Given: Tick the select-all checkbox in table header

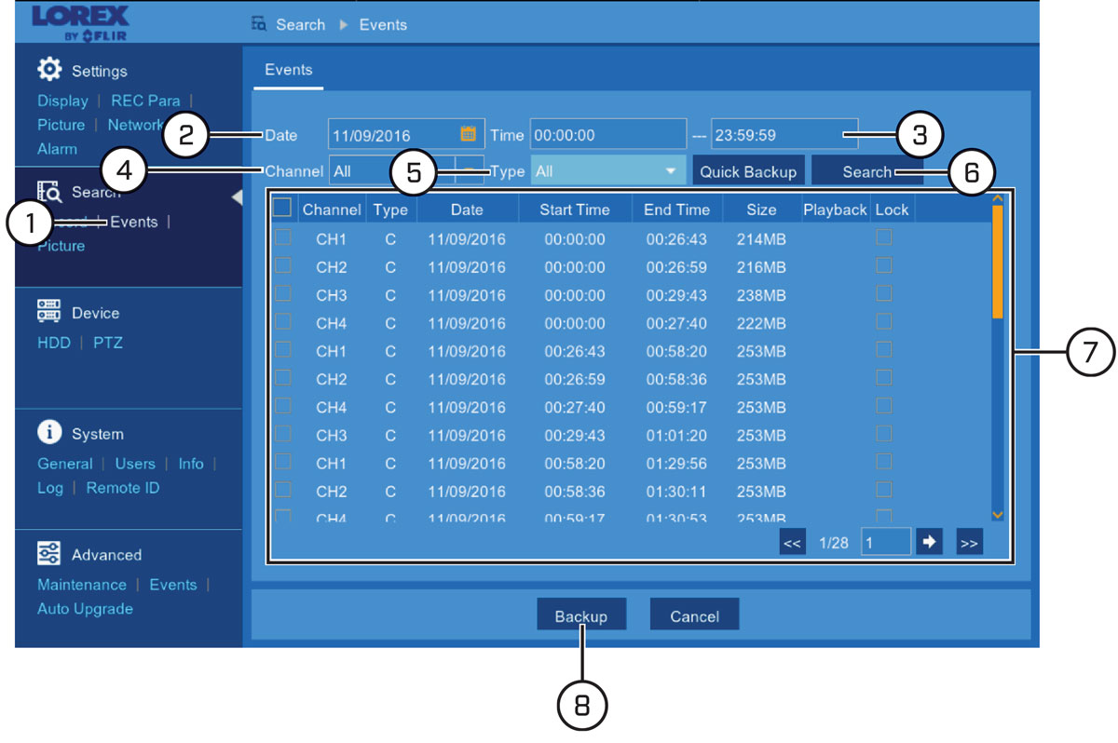Looking at the screenshot, I should coord(282,209).
